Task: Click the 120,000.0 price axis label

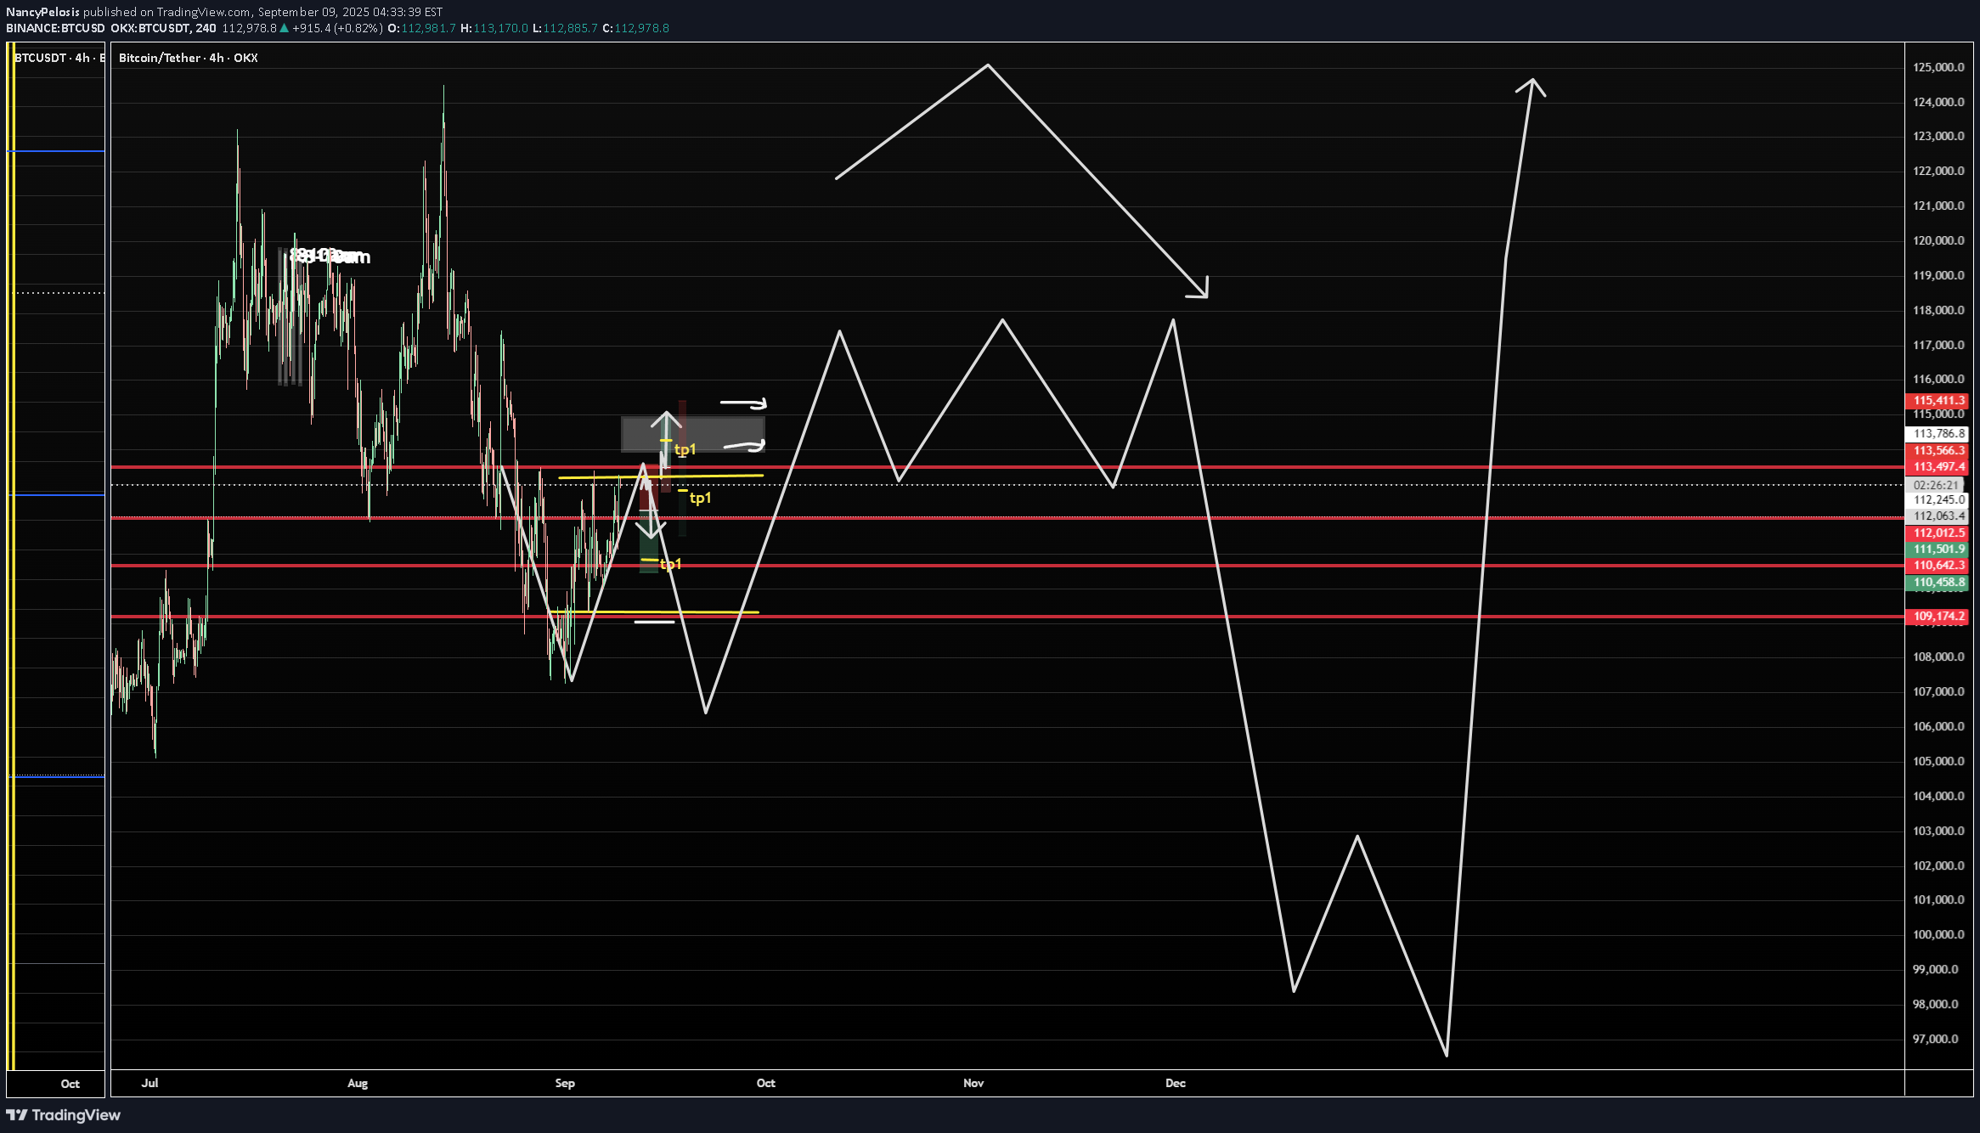Action: pos(1938,240)
